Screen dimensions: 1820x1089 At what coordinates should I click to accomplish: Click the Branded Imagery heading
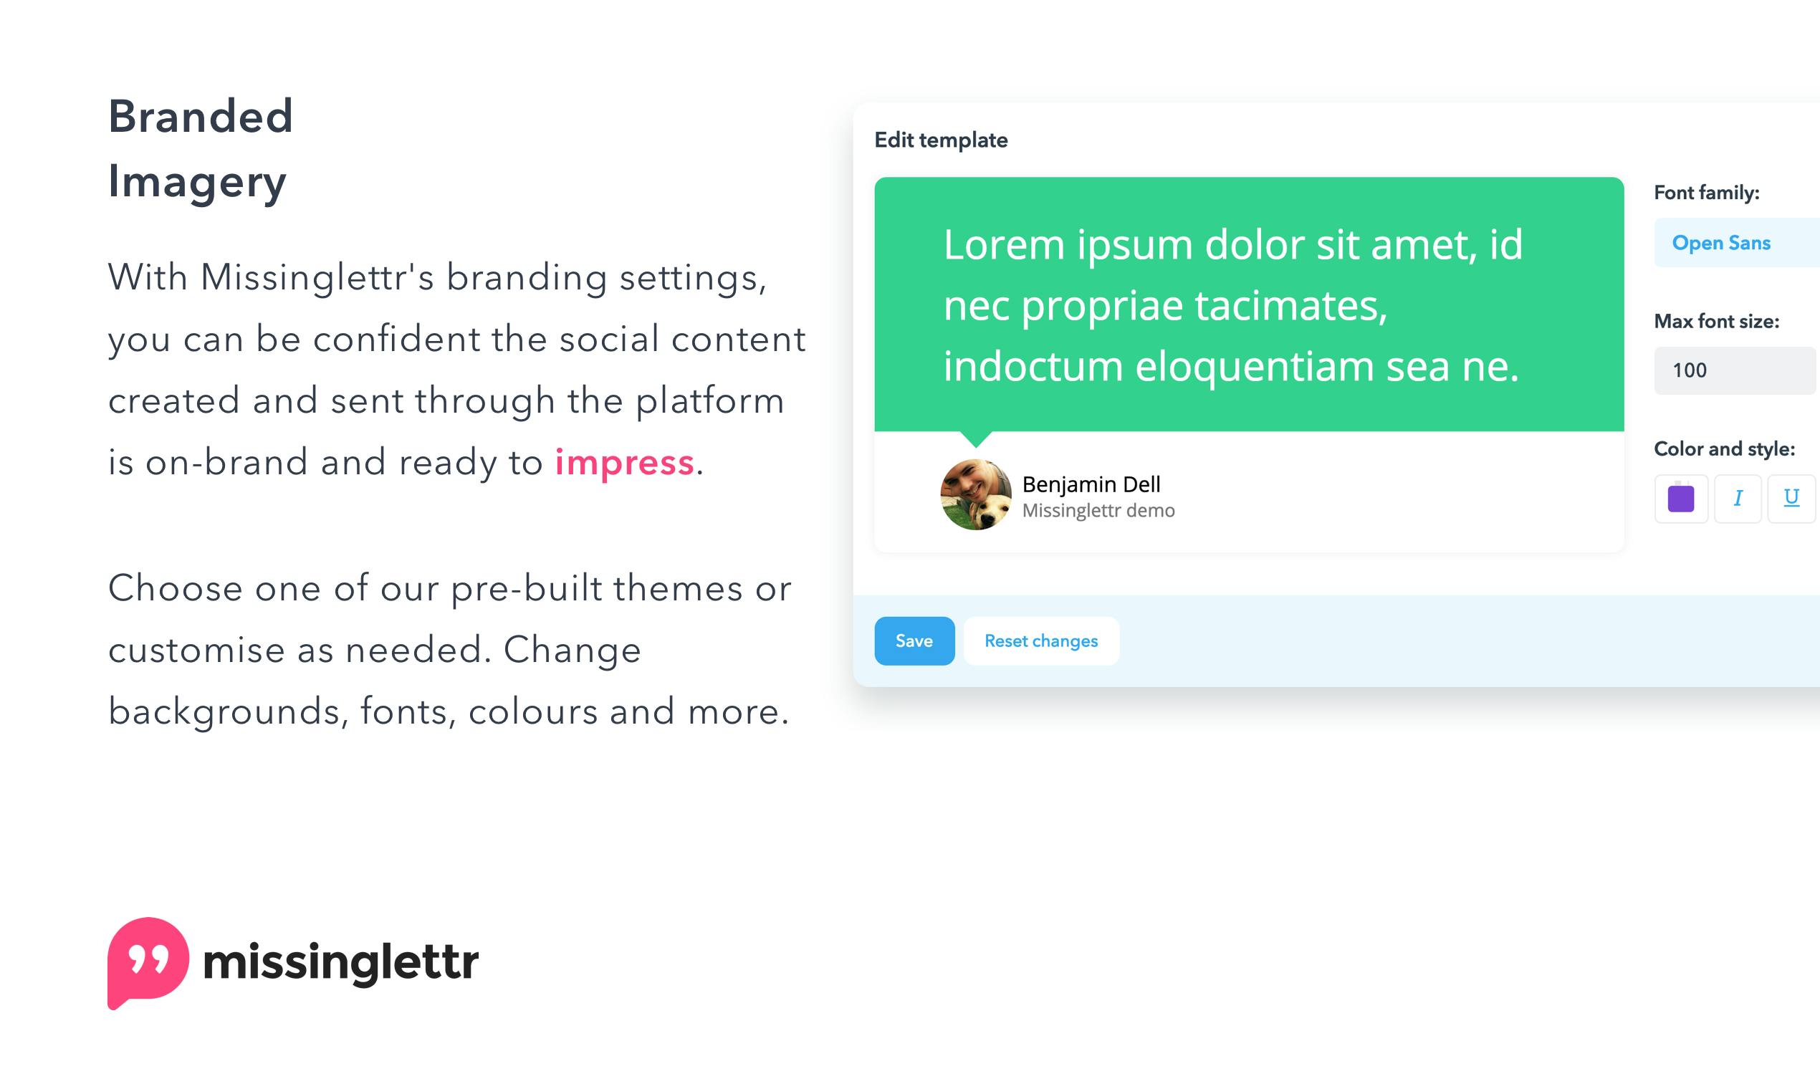pyautogui.click(x=201, y=149)
